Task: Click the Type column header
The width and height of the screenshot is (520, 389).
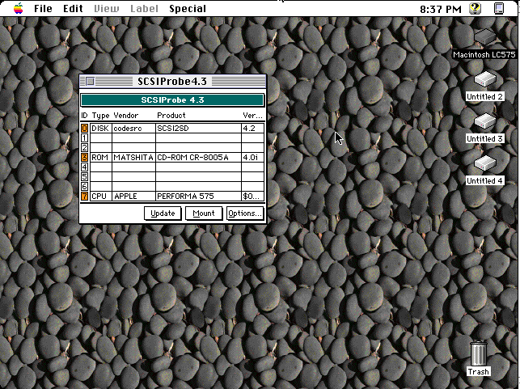Action: [x=101, y=116]
